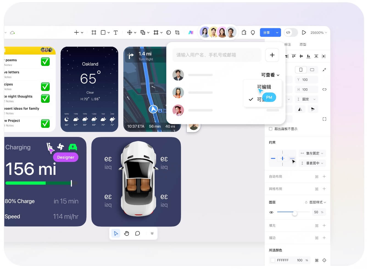The width and height of the screenshot is (367, 269).
Task: Switch to the 原型 tab
Action: click(303, 44)
